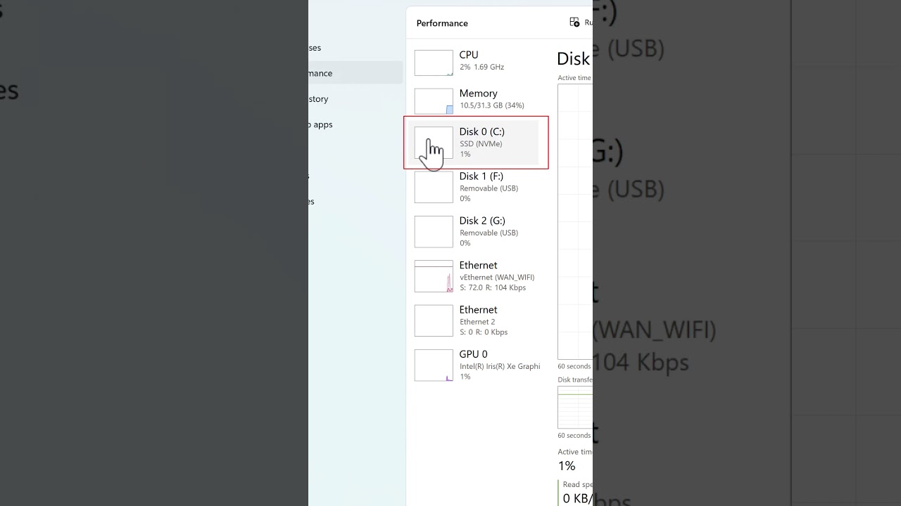The image size is (901, 506).
Task: Click the S: 72.0 R: 104 Kbps text
Action: 493,287
